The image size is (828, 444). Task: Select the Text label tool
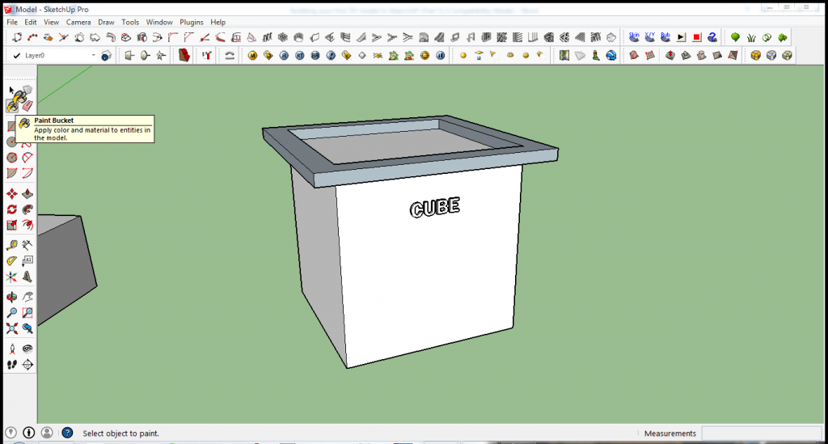(x=27, y=260)
